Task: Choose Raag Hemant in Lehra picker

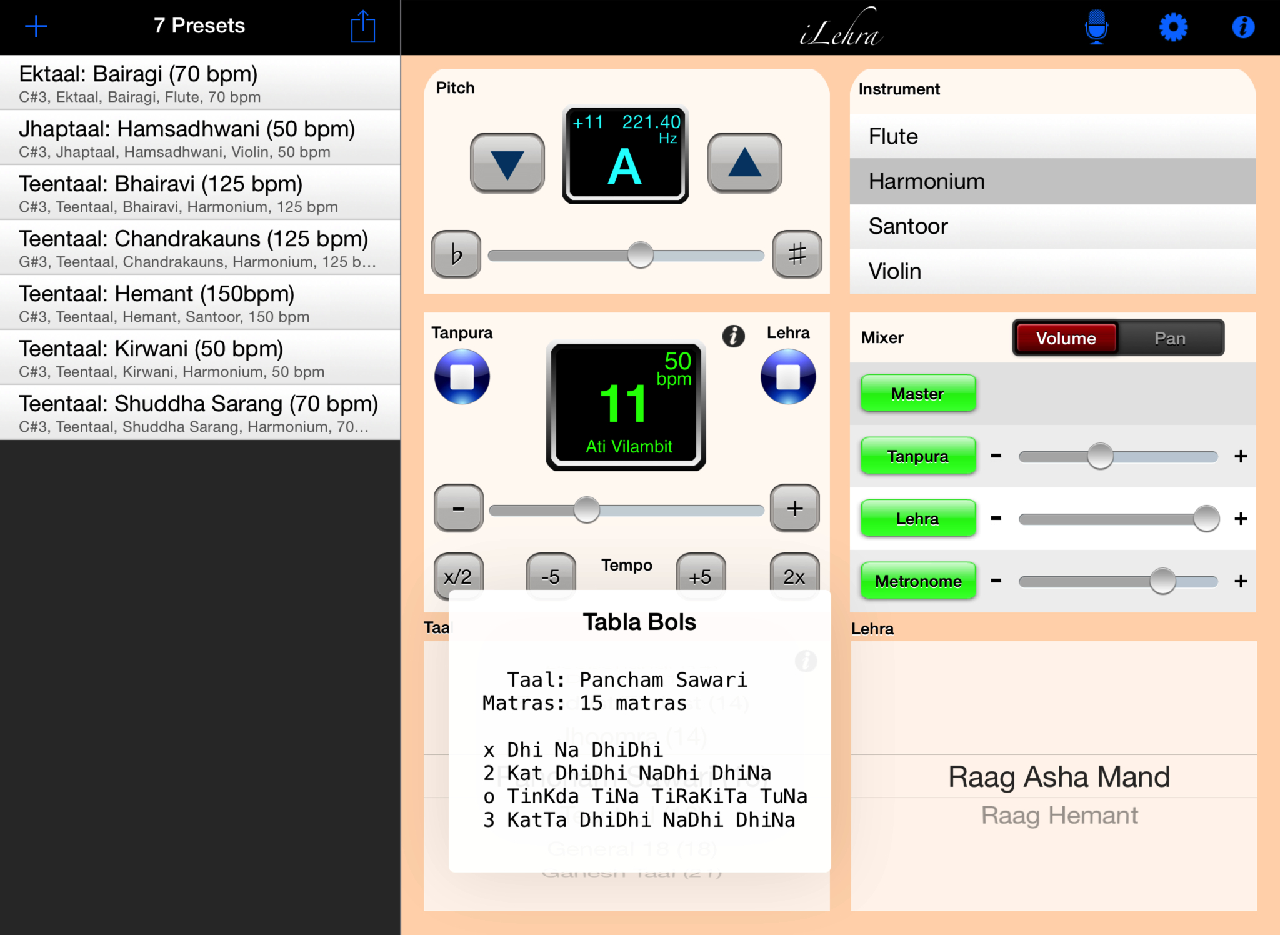Action: (x=1059, y=816)
